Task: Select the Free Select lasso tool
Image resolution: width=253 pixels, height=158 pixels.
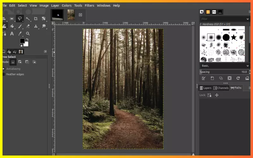Action: [x=20, y=19]
